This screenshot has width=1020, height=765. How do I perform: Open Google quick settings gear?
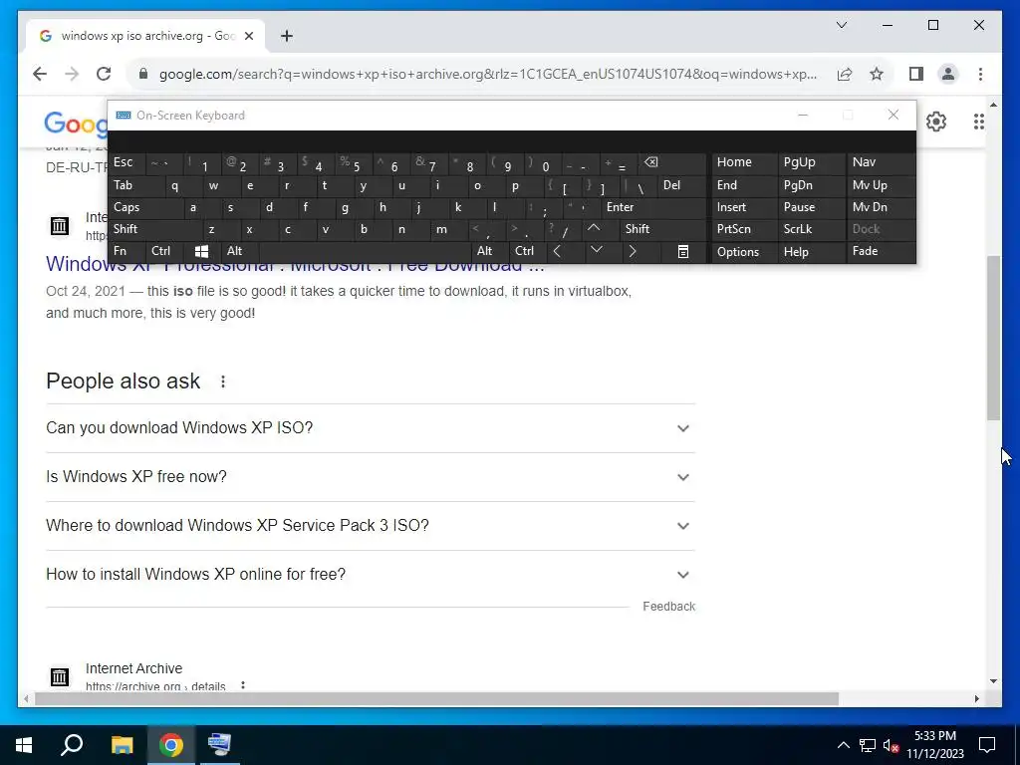coord(935,122)
